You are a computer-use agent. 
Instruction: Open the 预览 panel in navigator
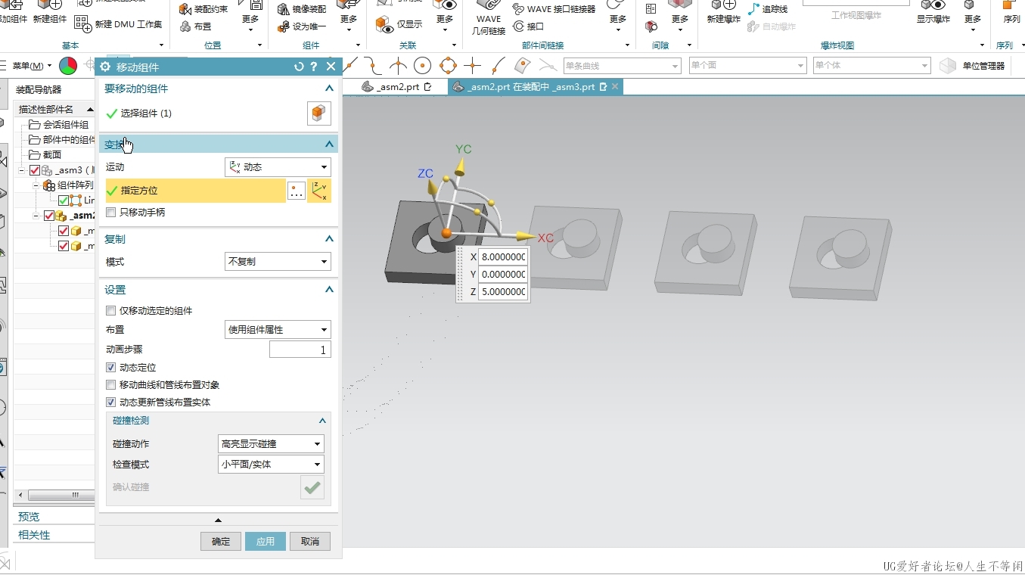pyautogui.click(x=29, y=517)
